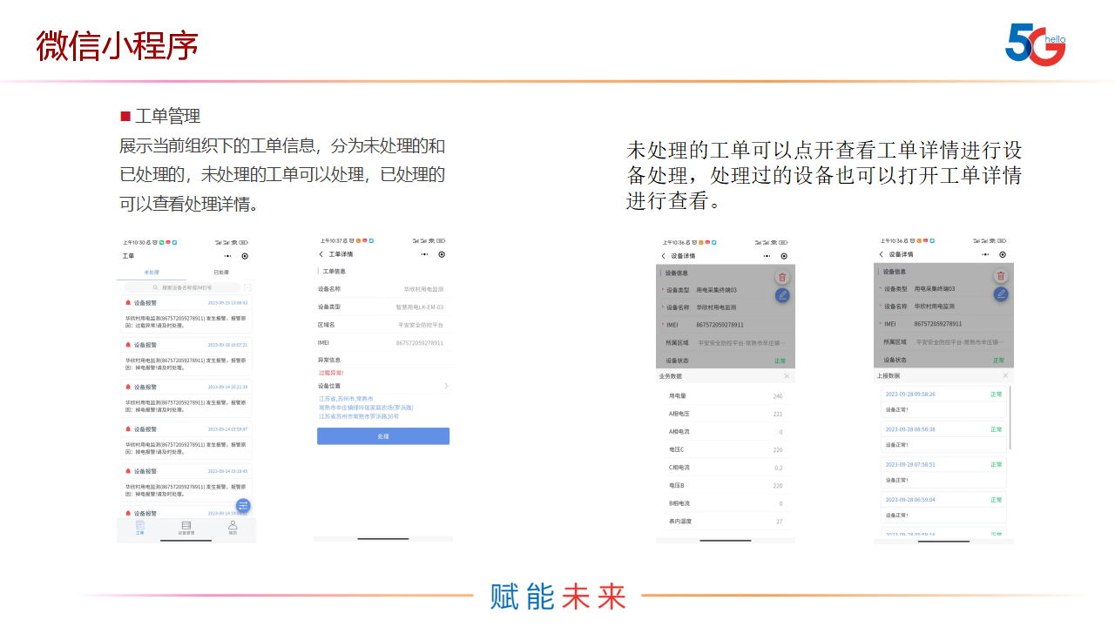This screenshot has width=1115, height=627.
Task: Open the more menu on the 工单详情 screen
Action: pyautogui.click(x=425, y=254)
